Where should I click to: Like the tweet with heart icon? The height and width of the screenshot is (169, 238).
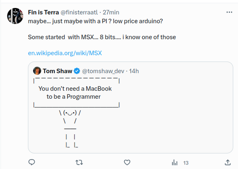127,162
